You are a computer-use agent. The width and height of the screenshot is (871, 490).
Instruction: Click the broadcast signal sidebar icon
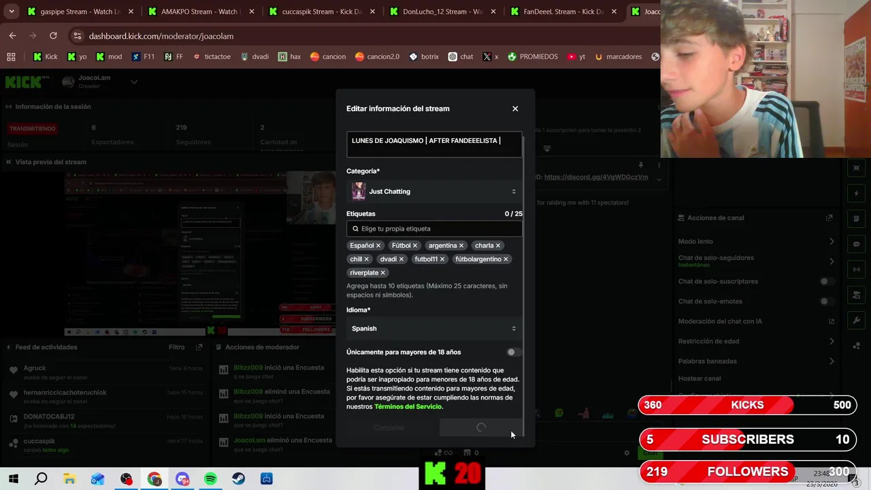[857, 269]
